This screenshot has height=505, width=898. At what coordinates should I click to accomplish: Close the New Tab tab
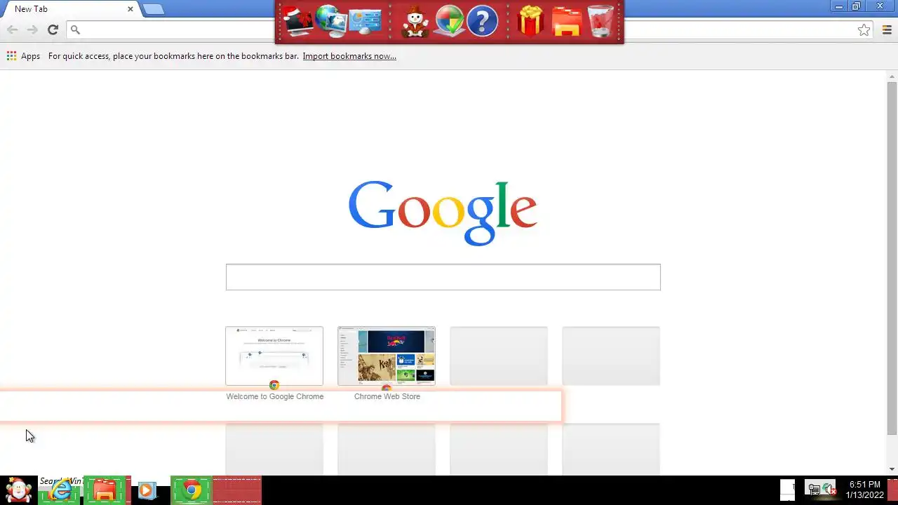click(130, 9)
